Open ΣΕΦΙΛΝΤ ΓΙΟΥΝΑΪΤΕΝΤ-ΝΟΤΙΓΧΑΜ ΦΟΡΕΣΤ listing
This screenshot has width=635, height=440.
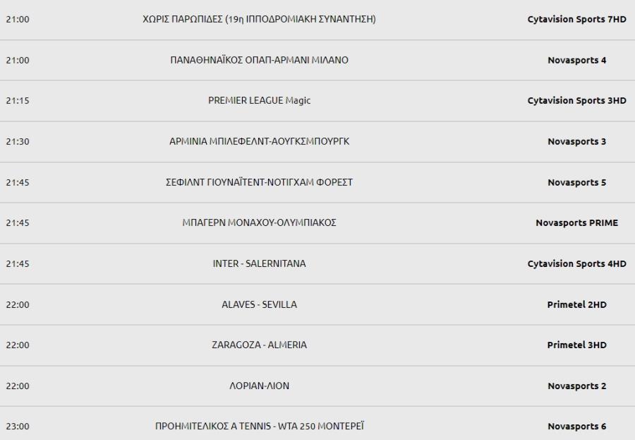tap(259, 182)
